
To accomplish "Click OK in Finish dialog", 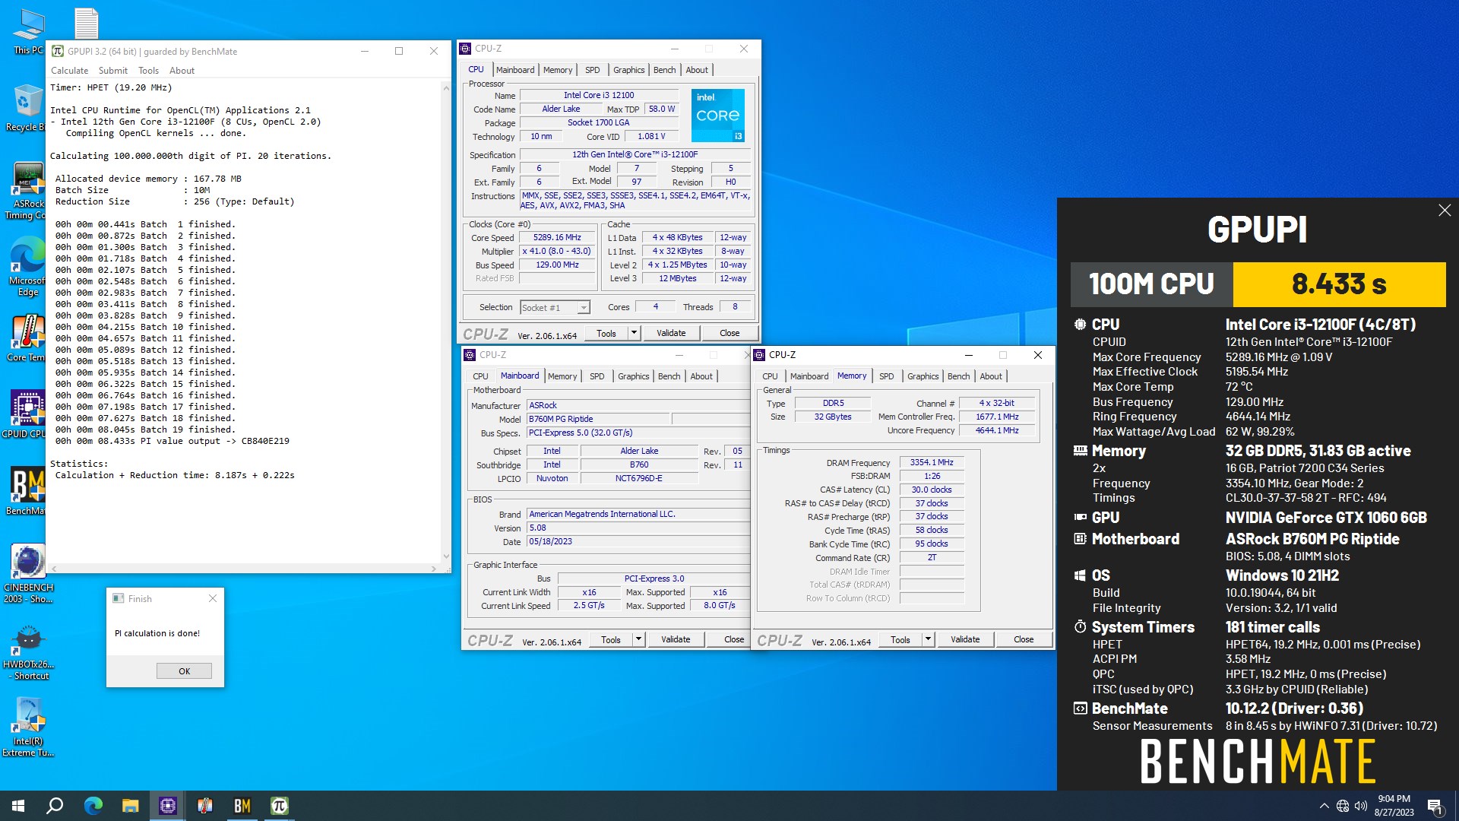I will pos(184,671).
